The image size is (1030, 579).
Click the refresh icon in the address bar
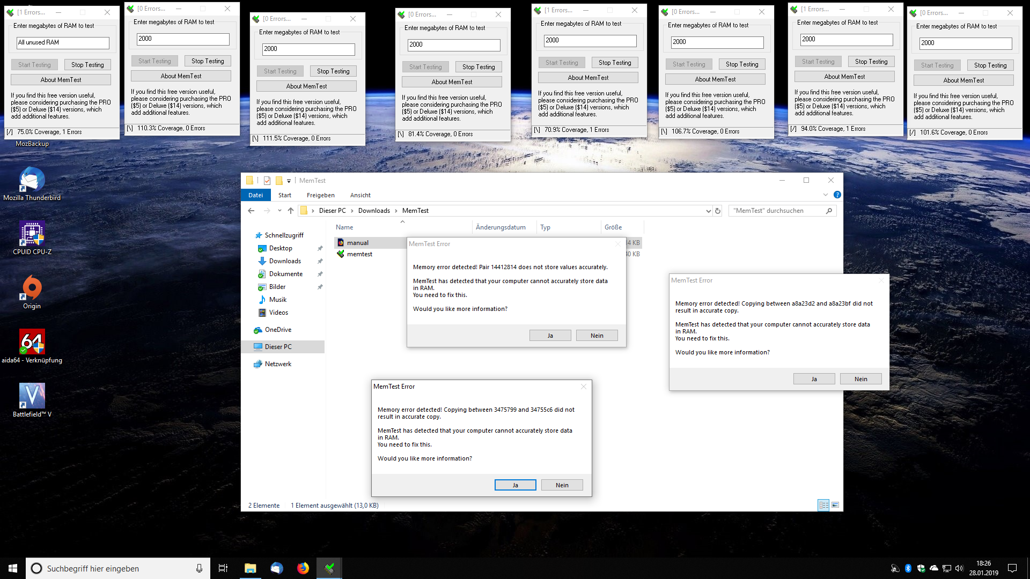tap(718, 211)
